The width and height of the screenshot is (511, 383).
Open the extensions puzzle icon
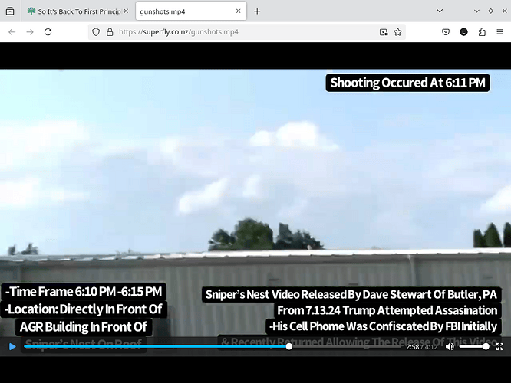[x=482, y=32]
